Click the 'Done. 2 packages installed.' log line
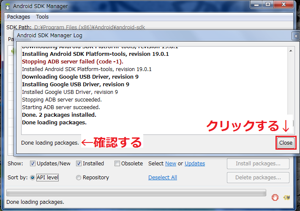 pos(59,115)
